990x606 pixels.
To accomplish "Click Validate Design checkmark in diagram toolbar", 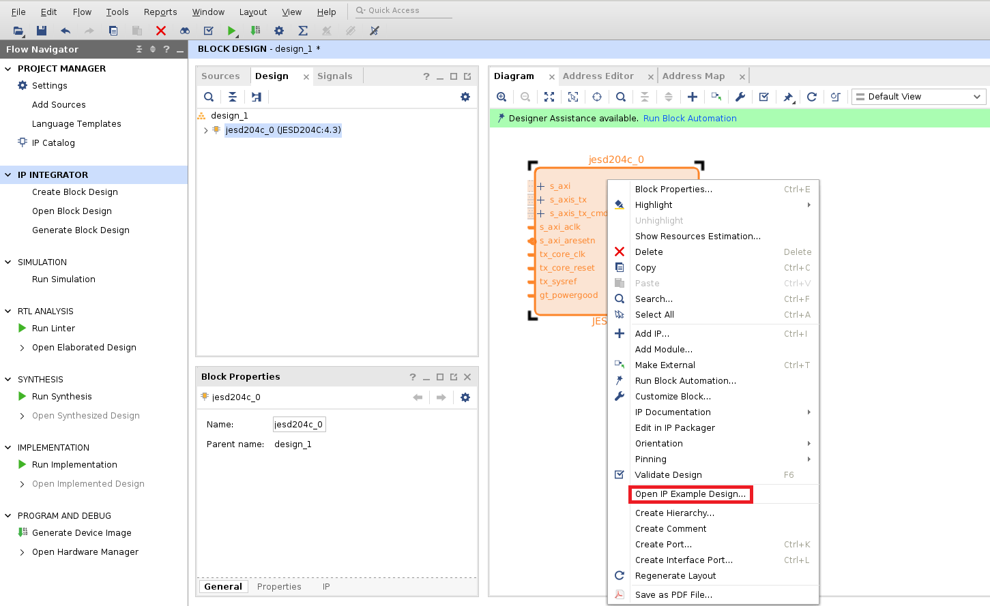I will coord(764,97).
